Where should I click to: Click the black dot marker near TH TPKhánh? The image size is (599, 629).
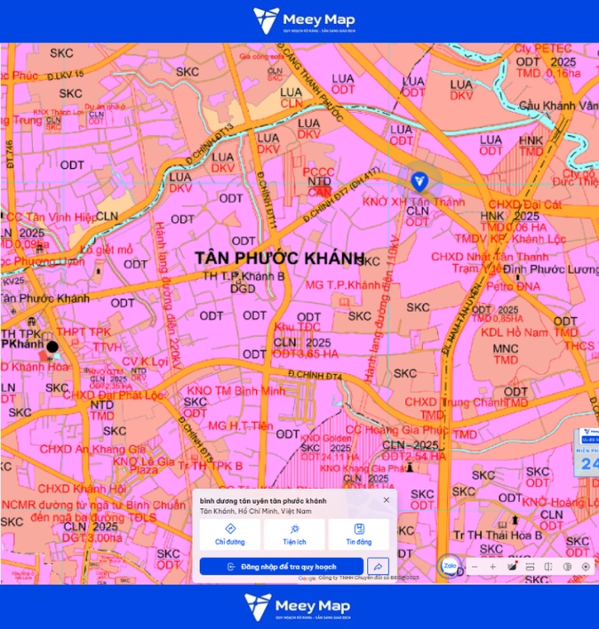click(52, 346)
